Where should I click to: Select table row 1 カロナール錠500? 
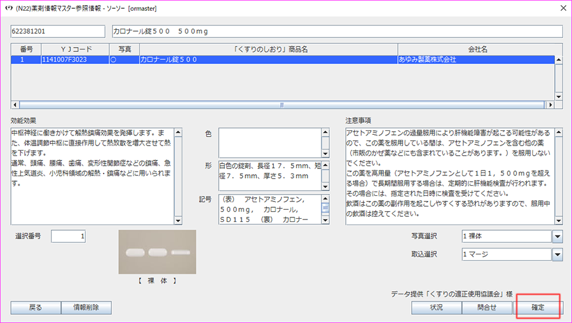point(283,60)
